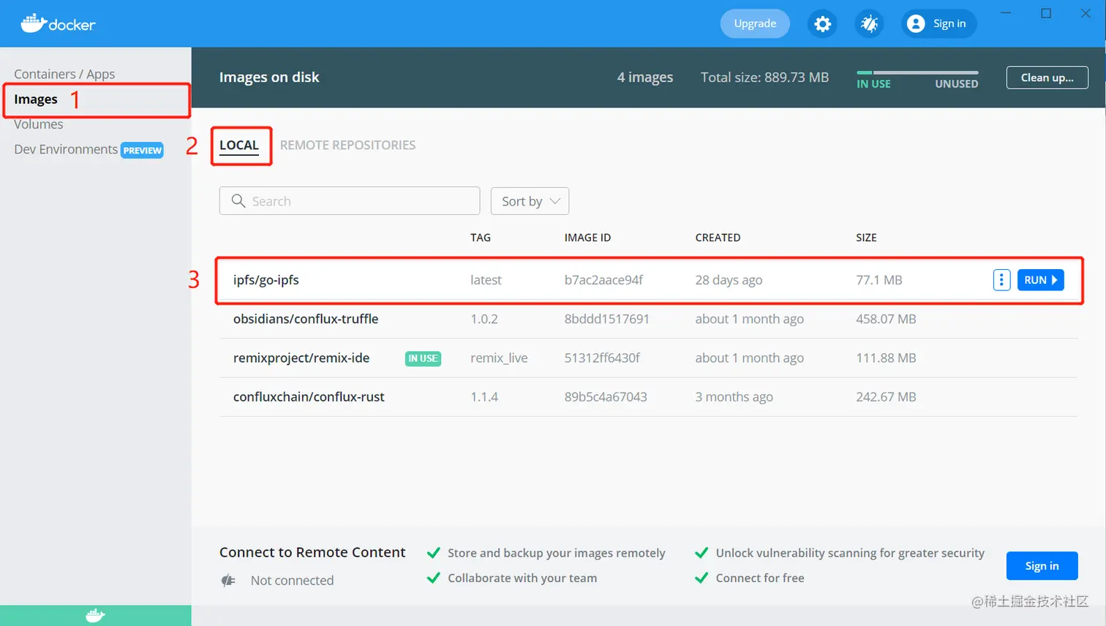Screen dimensions: 1106x626
Task: Click the blue Sign in button at bottom
Action: point(1042,566)
